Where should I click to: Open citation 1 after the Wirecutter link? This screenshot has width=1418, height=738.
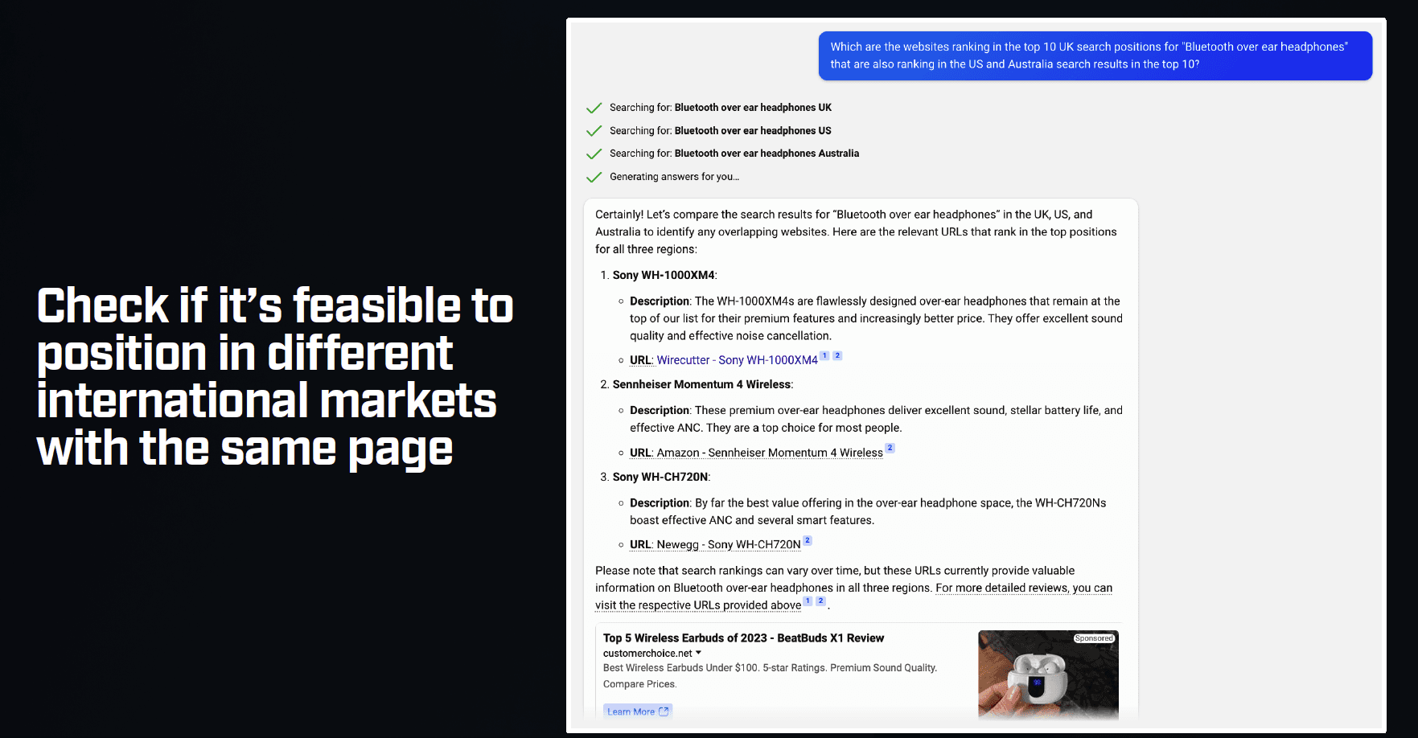coord(824,355)
